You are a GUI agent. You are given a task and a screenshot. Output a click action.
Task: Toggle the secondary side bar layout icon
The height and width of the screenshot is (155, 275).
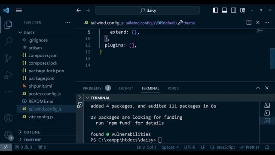pos(234,10)
